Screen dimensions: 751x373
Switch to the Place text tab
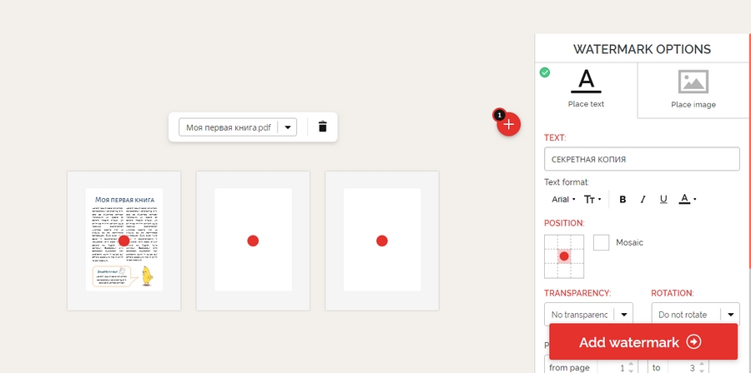586,90
